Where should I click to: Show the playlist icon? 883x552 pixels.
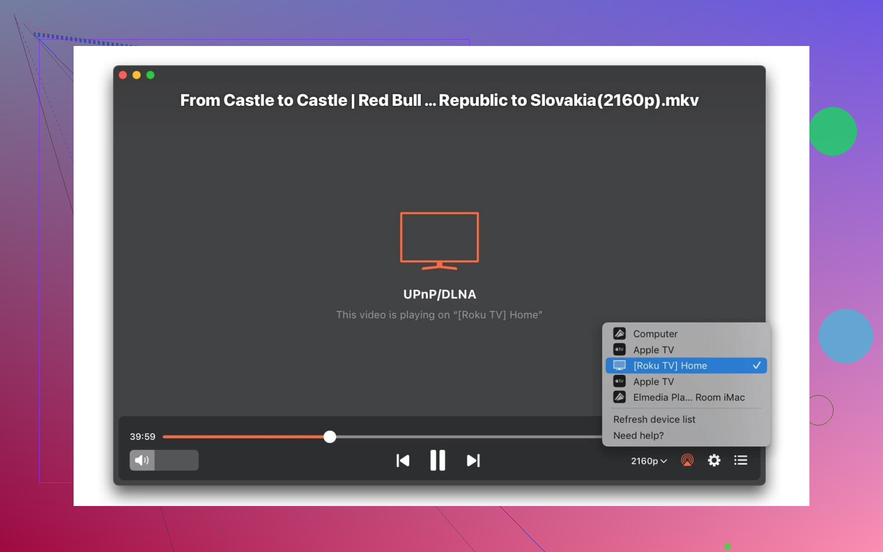(x=740, y=460)
